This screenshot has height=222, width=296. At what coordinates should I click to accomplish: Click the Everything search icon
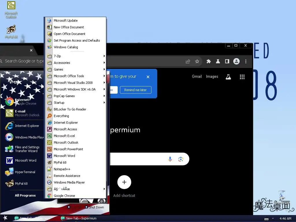(49, 116)
